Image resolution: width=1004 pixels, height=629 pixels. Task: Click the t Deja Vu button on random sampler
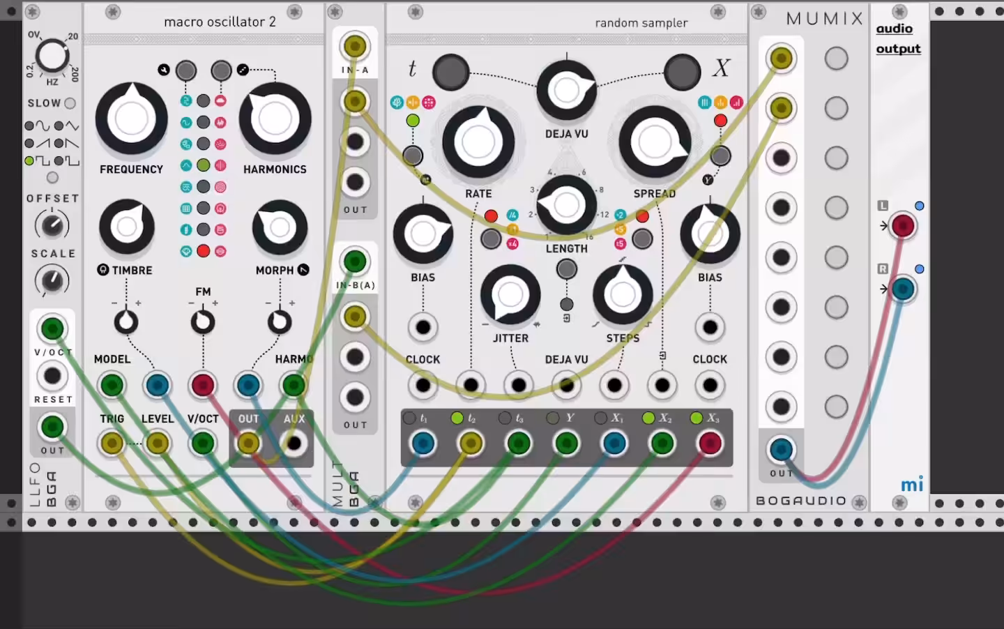pos(450,72)
